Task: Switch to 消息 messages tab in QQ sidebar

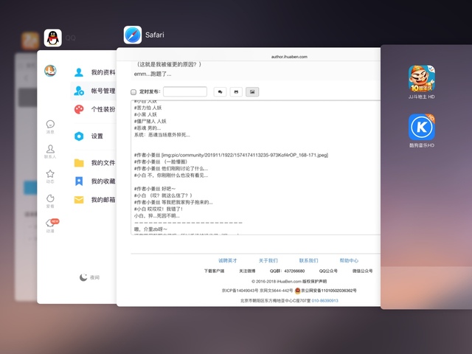Action: (50, 127)
